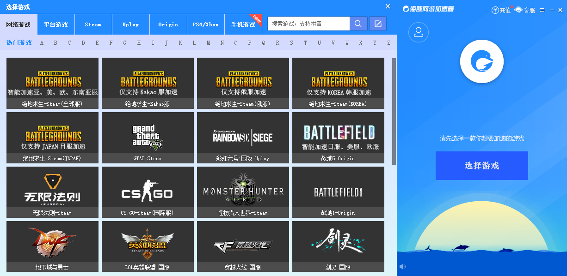Image resolution: width=567 pixels, height=276 pixels.
Task: Switch to the 手机游戏 tab
Action: (x=243, y=24)
